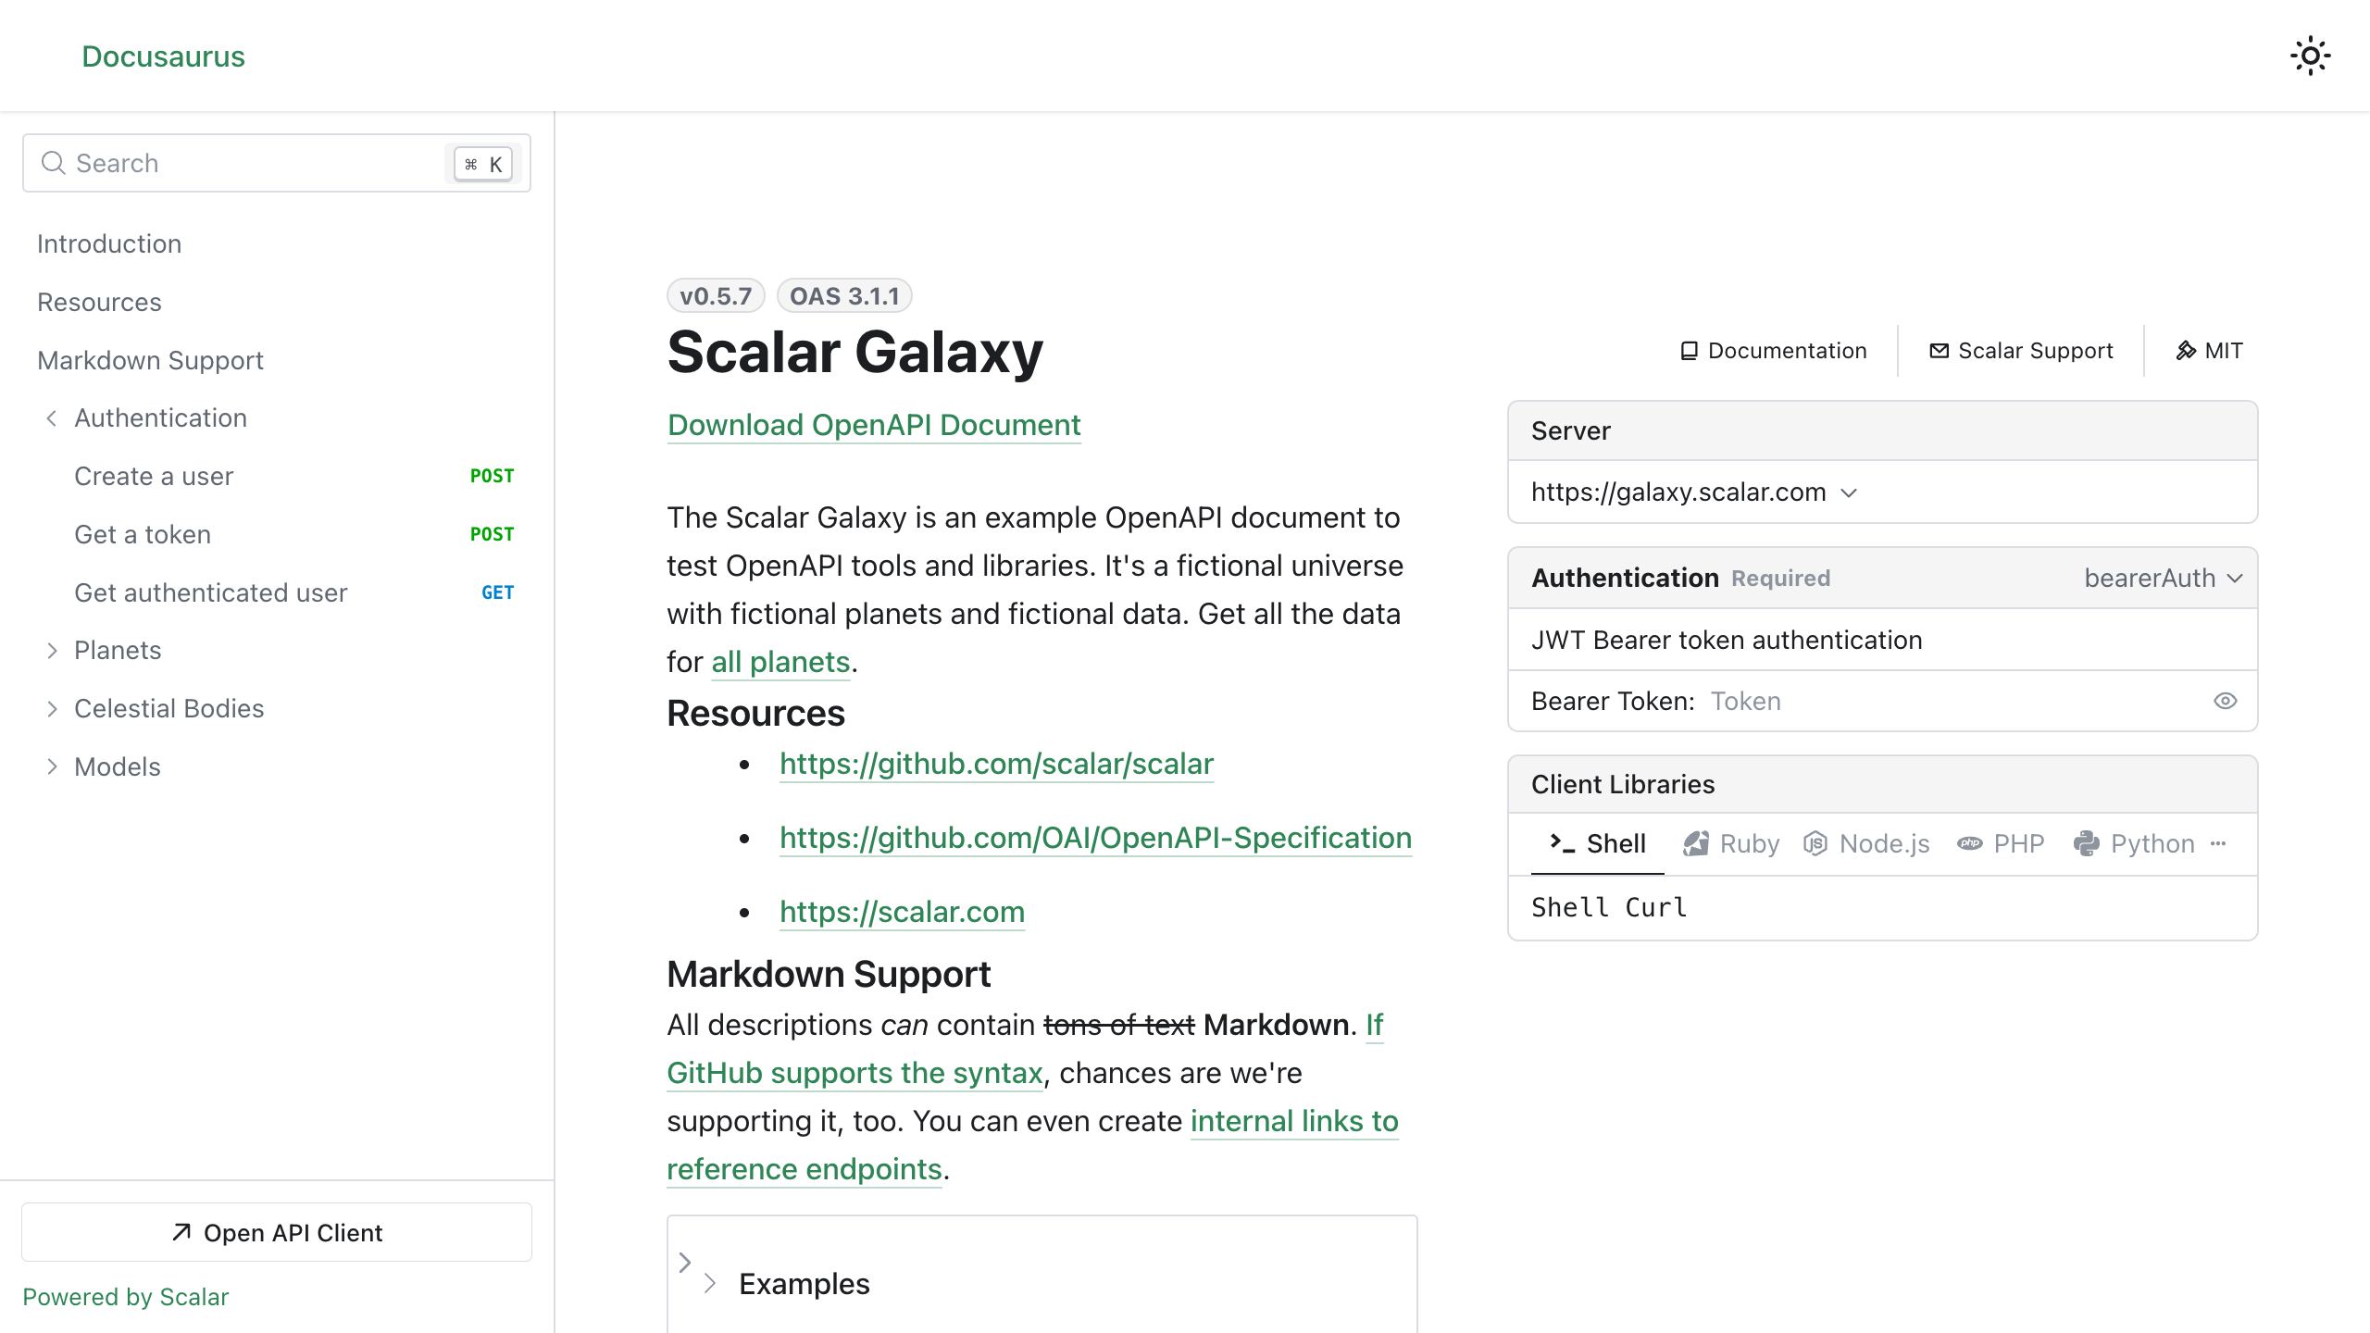Switch to the Curl code tab

tap(1660, 907)
